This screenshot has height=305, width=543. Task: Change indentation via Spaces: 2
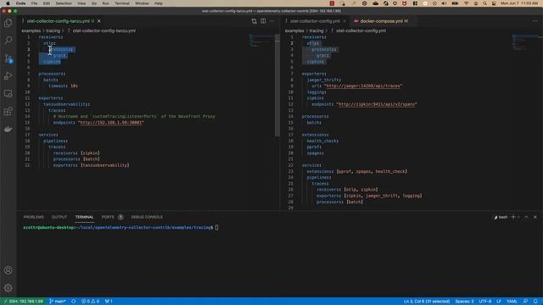click(x=464, y=302)
